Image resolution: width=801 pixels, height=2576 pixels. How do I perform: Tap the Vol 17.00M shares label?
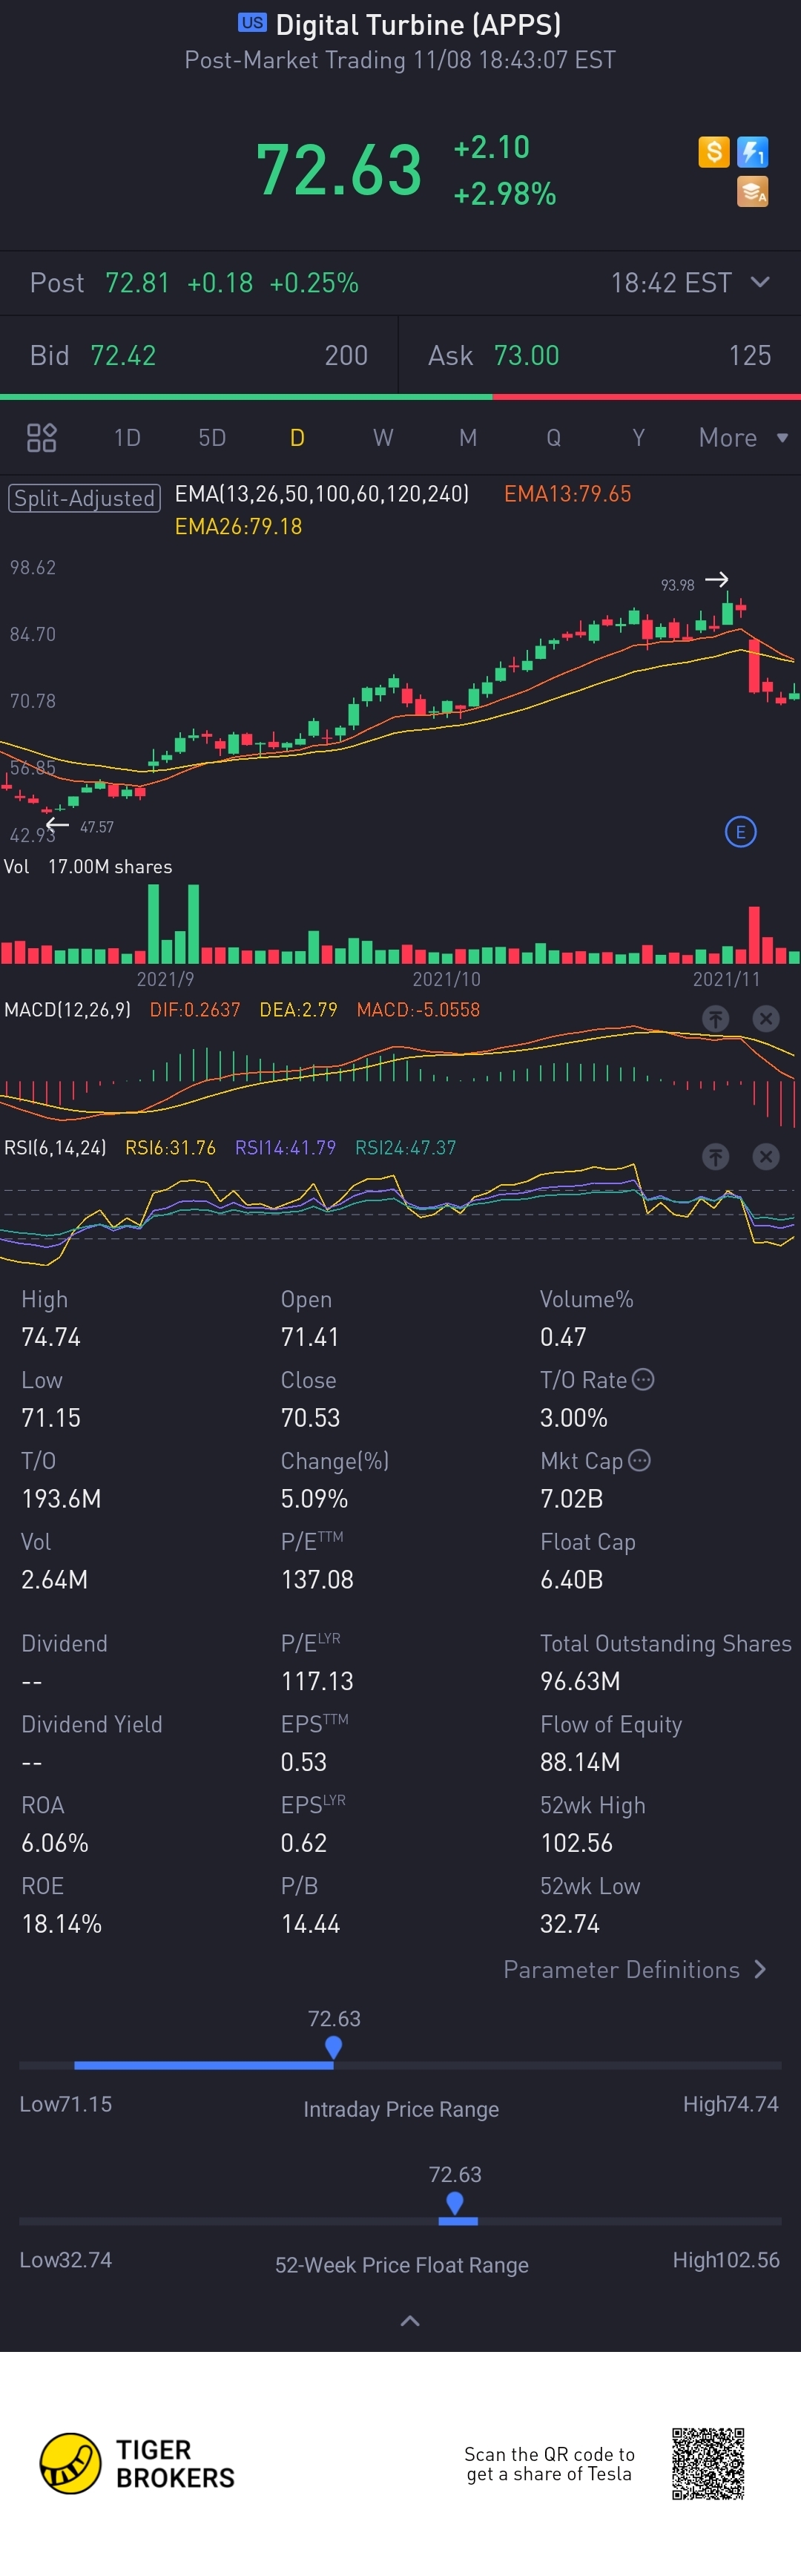coord(88,866)
